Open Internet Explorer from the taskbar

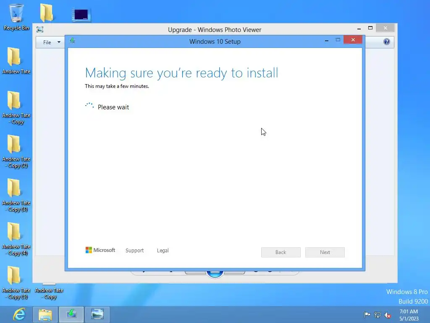(19, 314)
